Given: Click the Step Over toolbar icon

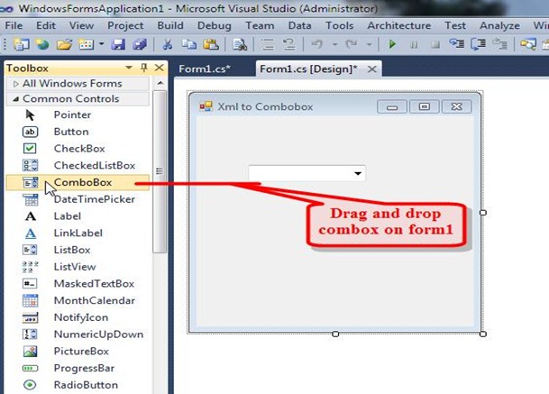Looking at the screenshot, I should pyautogui.click(x=479, y=44).
